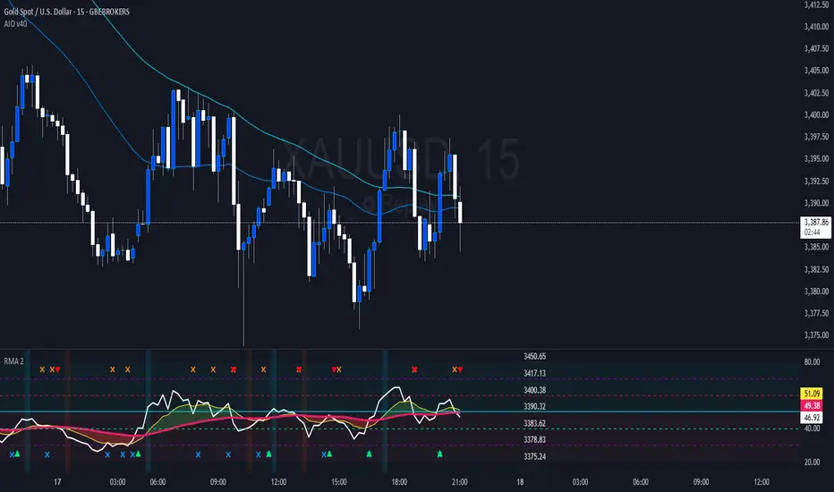Viewport: 834px width, 492px height.
Task: Click the 20.00 oscillator axis label
Action: pos(812,462)
